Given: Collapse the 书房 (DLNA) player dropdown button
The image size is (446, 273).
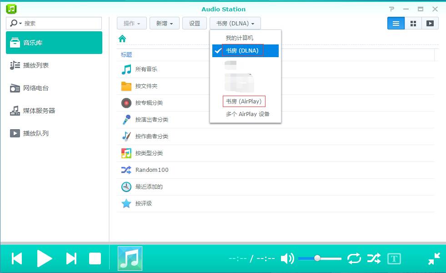Looking at the screenshot, I should point(235,23).
